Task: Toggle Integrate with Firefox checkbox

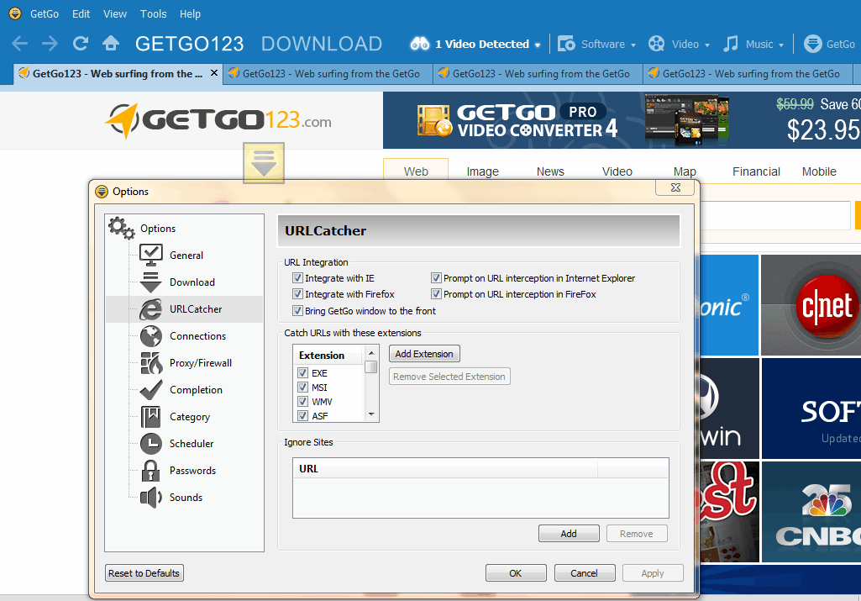Action: (297, 294)
